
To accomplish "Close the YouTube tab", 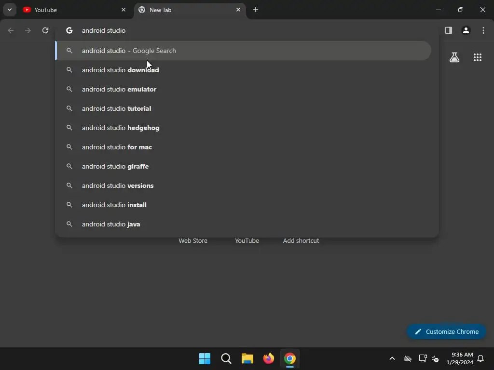I will (x=123, y=10).
